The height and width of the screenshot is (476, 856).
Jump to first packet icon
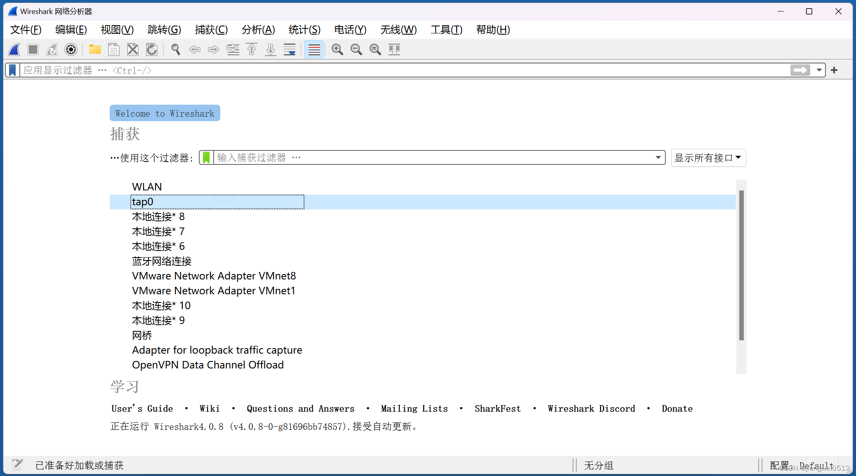(252, 49)
